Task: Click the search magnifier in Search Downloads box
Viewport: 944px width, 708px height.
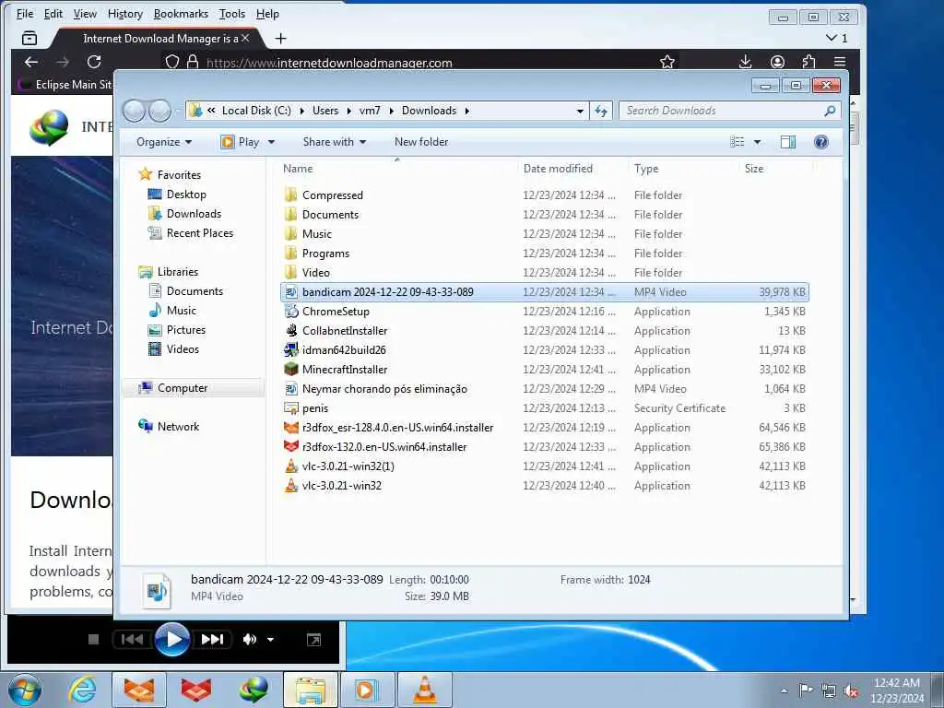Action: pos(830,111)
